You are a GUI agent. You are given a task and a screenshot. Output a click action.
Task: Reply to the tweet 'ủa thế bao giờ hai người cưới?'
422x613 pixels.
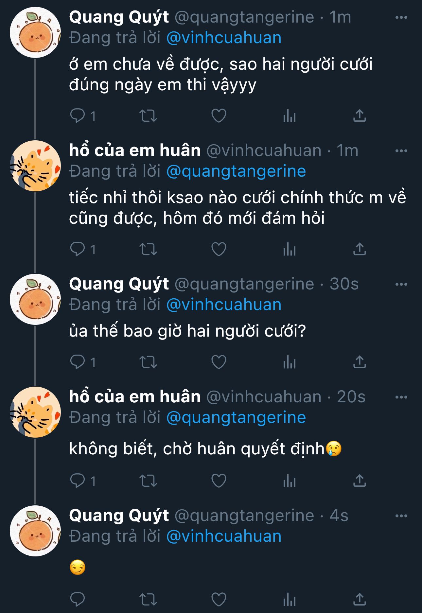(x=78, y=362)
